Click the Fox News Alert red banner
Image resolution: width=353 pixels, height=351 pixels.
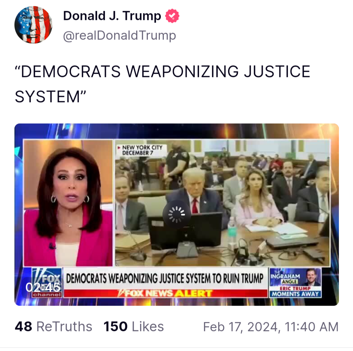[165, 293]
